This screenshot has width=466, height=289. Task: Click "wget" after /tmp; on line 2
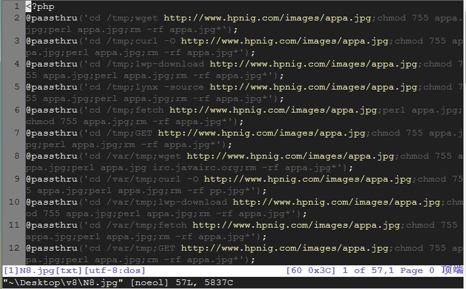146,18
